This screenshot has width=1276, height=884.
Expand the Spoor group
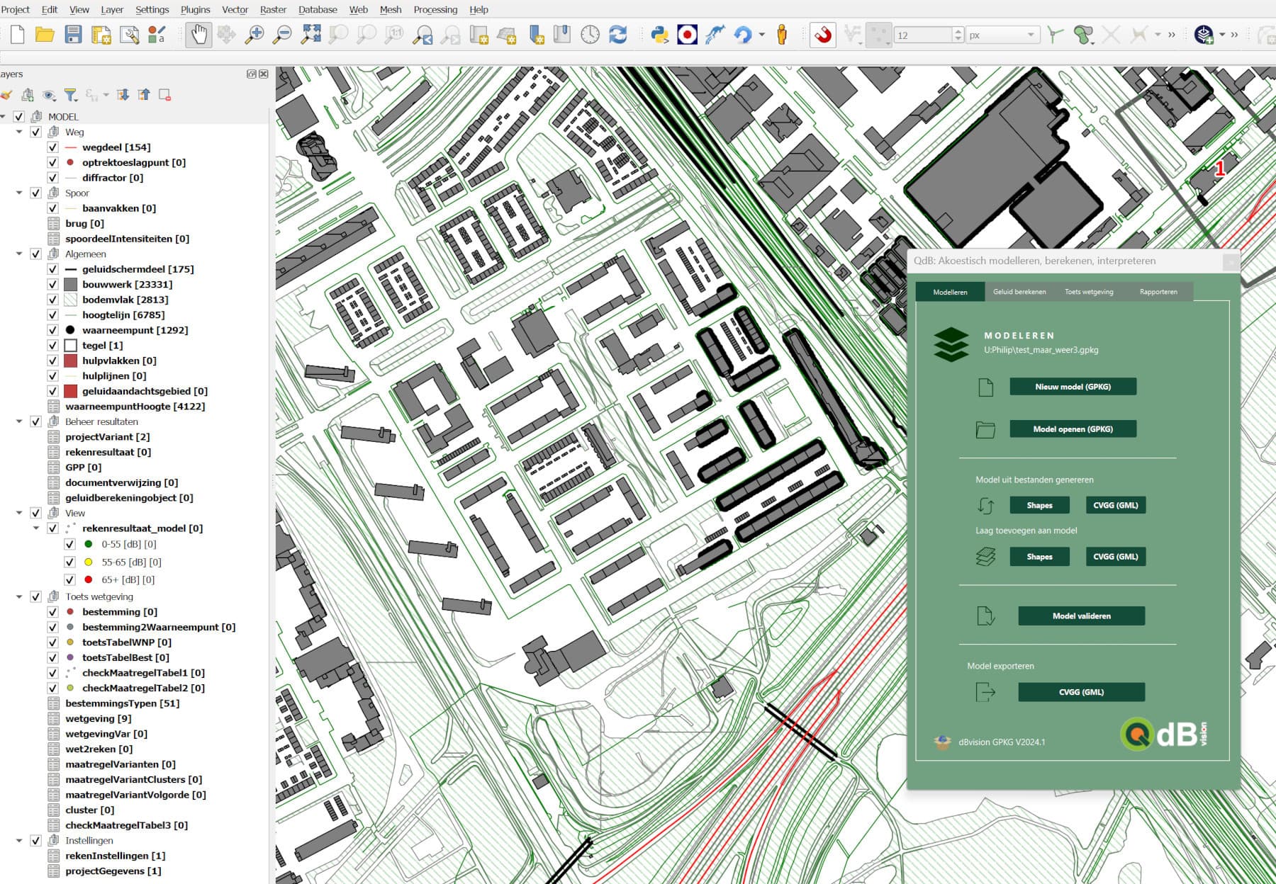coord(19,193)
